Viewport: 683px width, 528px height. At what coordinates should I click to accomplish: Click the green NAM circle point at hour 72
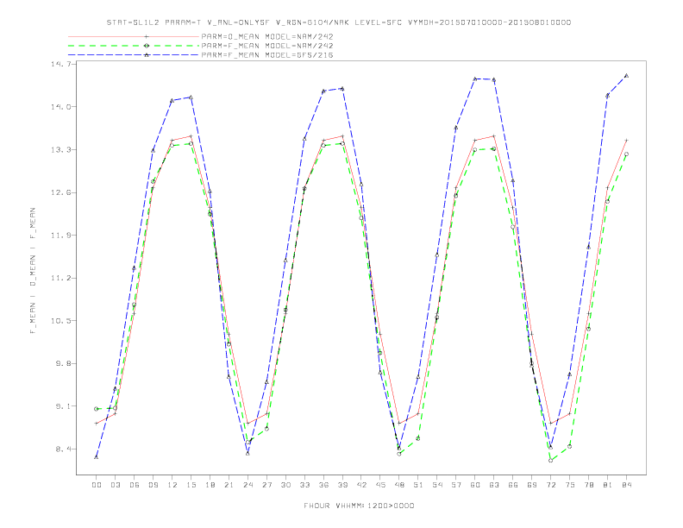(x=550, y=460)
